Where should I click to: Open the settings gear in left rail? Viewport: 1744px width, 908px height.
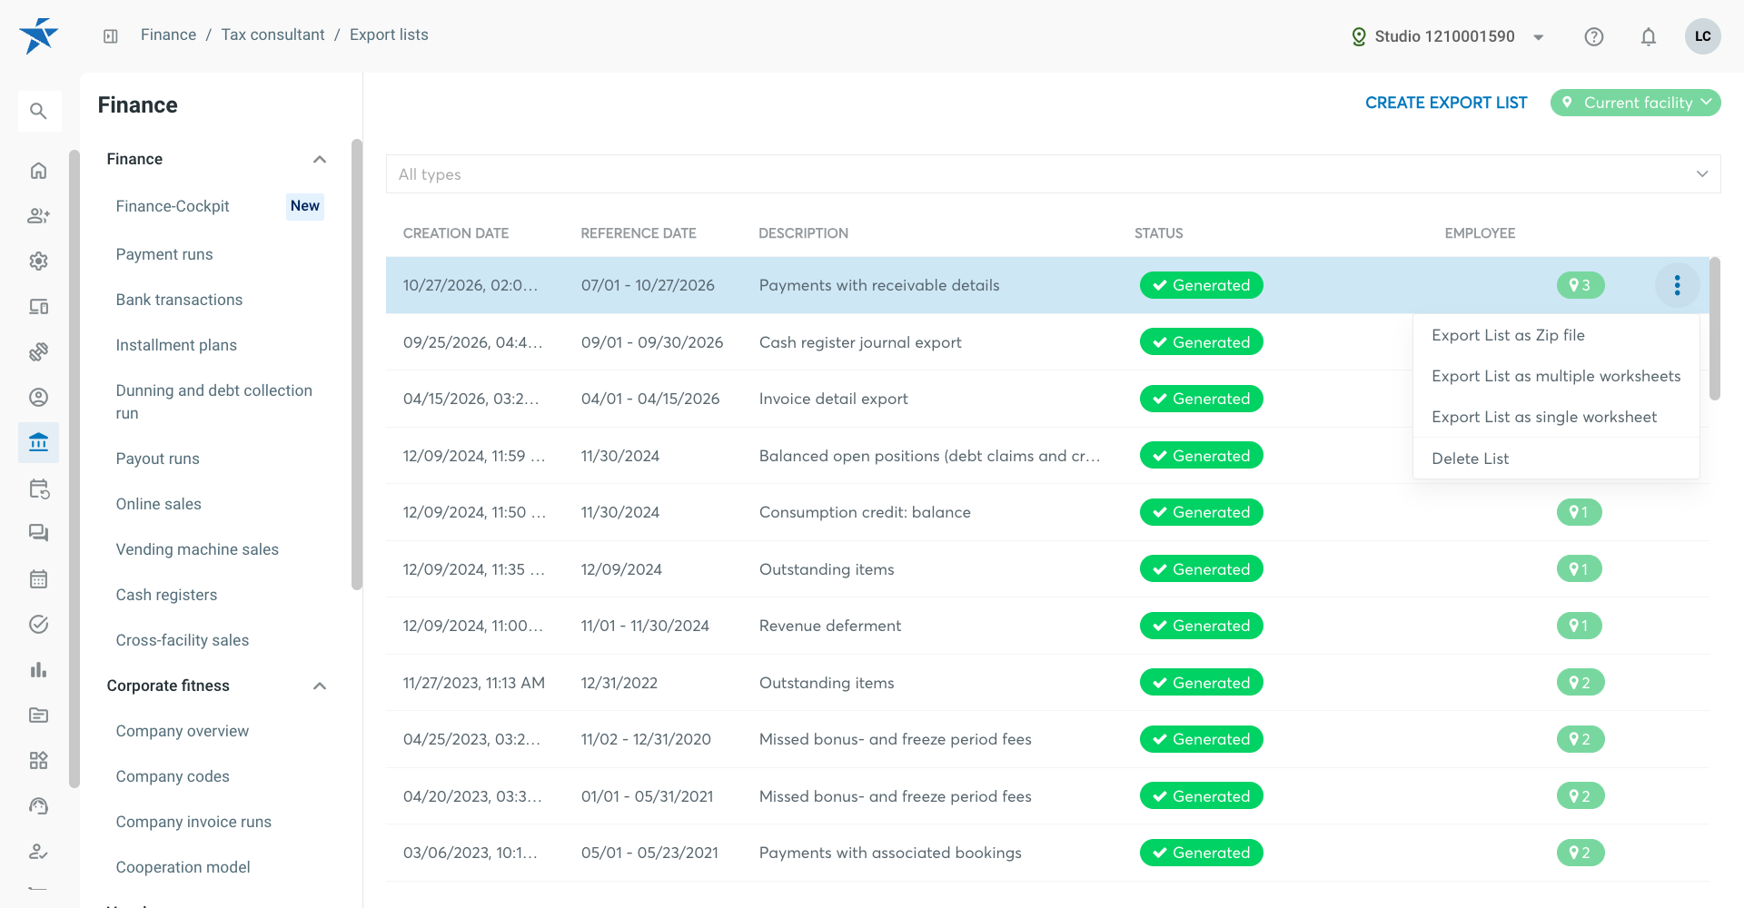coord(38,262)
